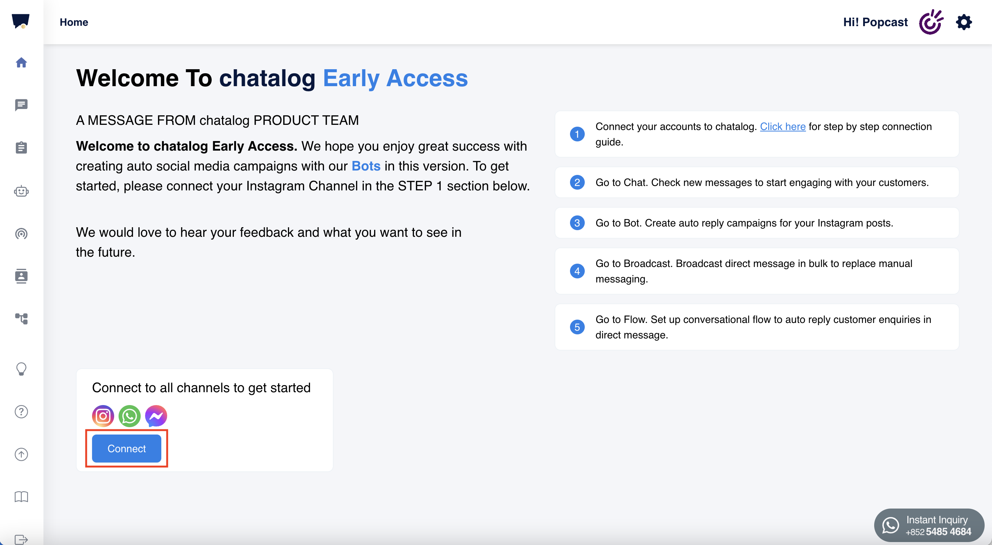Open the settings gear icon
Viewport: 992px width, 545px height.
pyautogui.click(x=964, y=22)
